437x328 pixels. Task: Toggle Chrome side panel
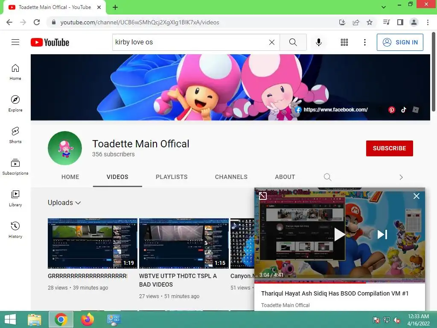(400, 22)
